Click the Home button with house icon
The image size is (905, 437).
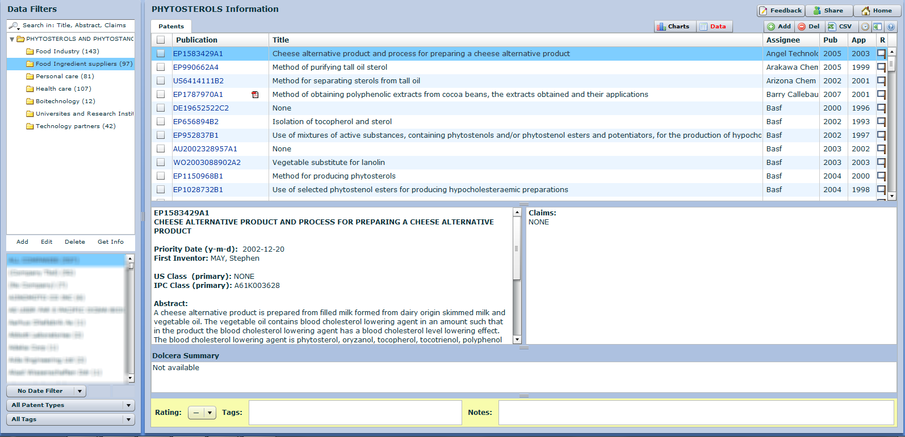coord(877,11)
